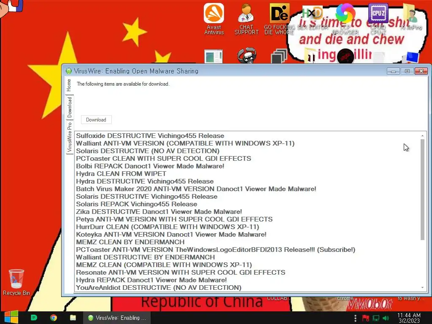Viewport: 432px width, 324px height.
Task: Select the Recycle Bin on the desktop
Action: point(16,282)
